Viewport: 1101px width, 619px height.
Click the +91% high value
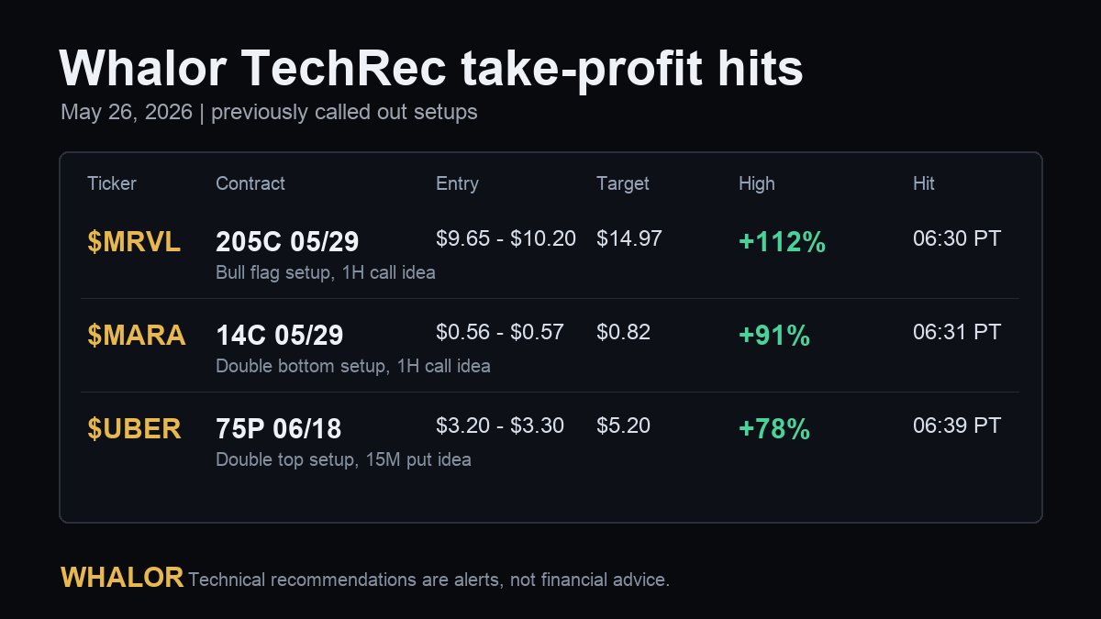(x=774, y=336)
